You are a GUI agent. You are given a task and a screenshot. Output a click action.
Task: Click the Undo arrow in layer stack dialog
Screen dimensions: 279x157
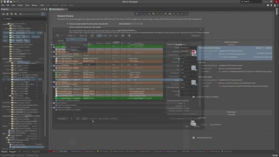click(58, 35)
